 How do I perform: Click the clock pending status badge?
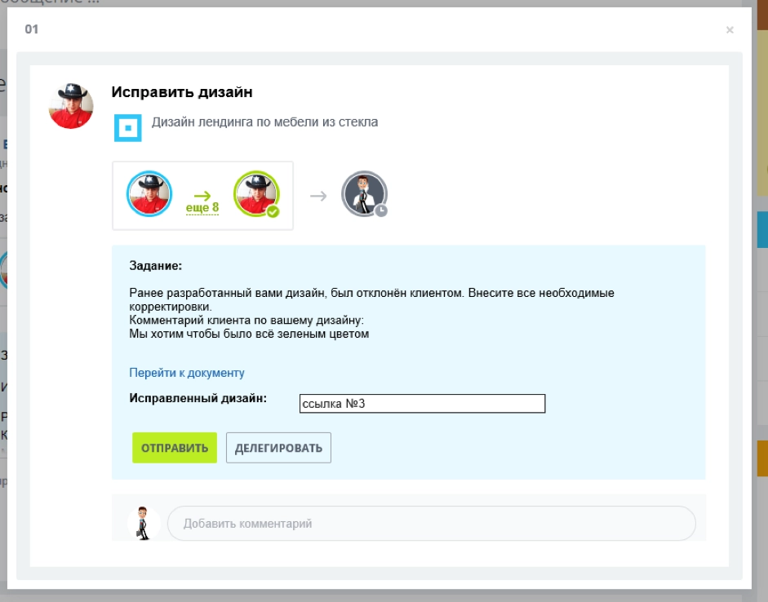(x=381, y=210)
